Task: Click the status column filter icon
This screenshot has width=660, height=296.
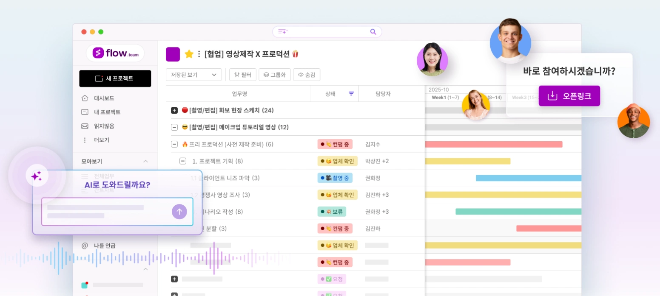Action: 351,94
